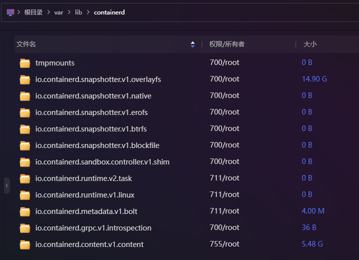
Task: Click the computer icon in breadcrumb bar
Action: (x=10, y=12)
